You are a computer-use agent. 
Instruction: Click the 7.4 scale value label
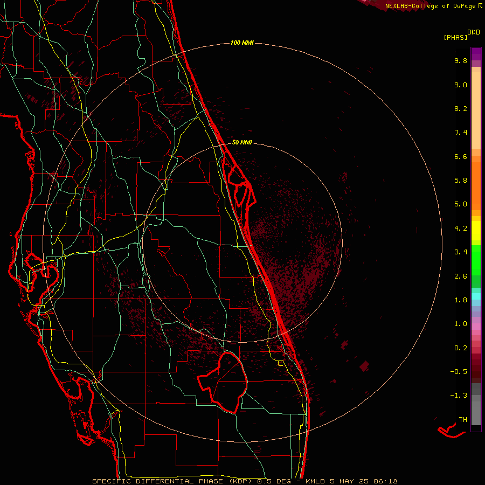[x=461, y=133]
